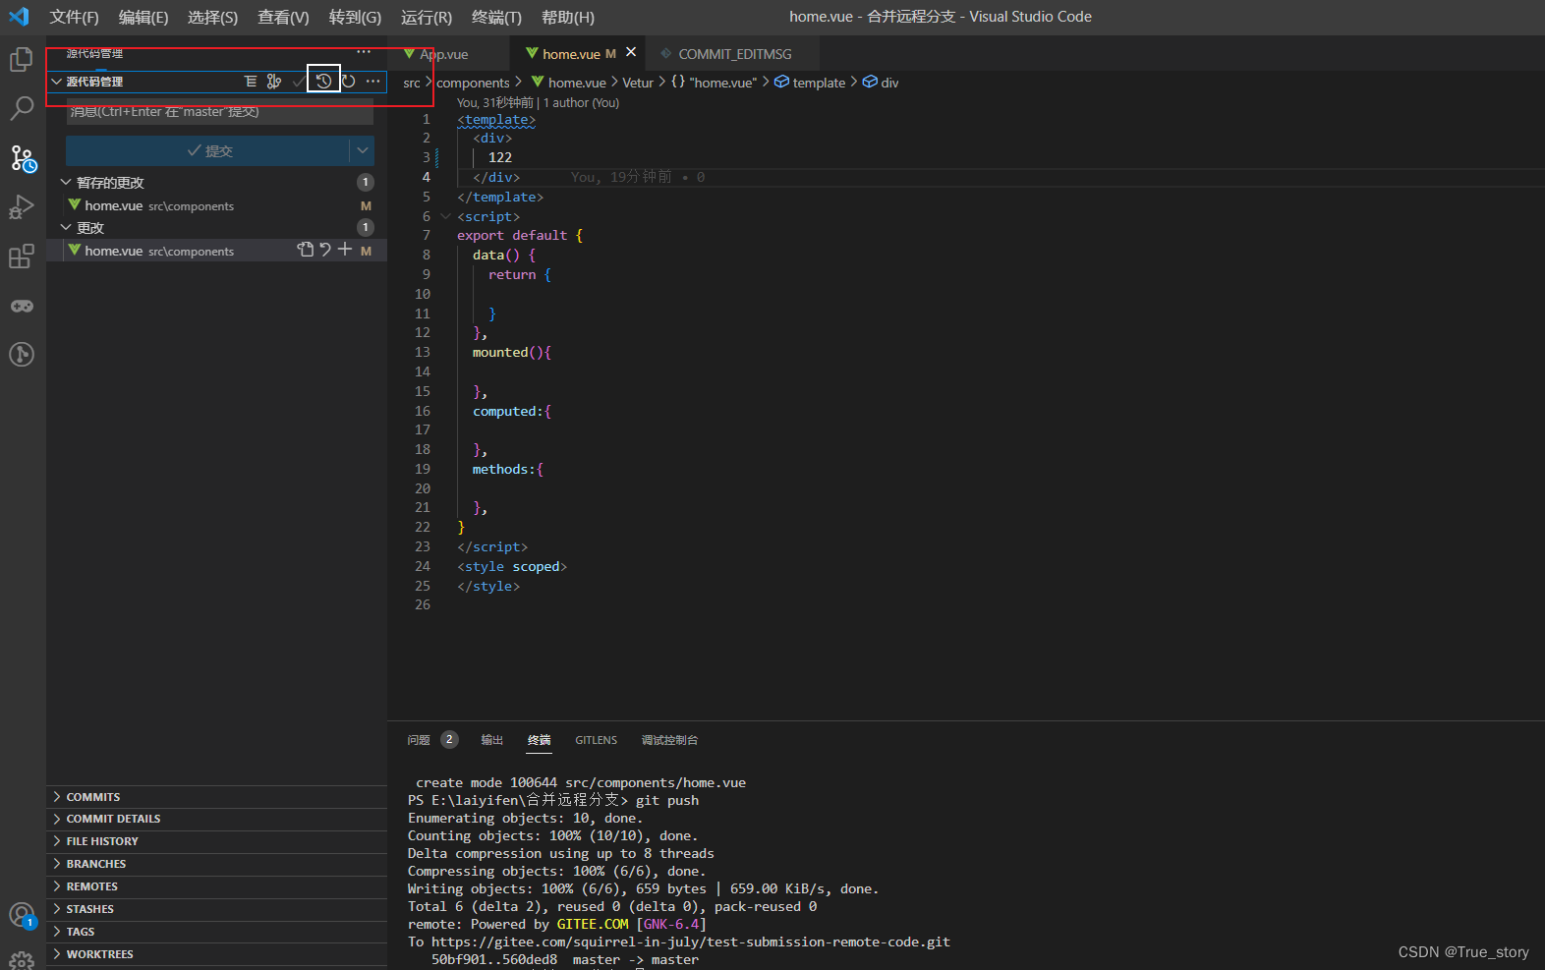Fold the script block at line 6
Image resolution: width=1545 pixels, height=970 pixels.
point(446,216)
